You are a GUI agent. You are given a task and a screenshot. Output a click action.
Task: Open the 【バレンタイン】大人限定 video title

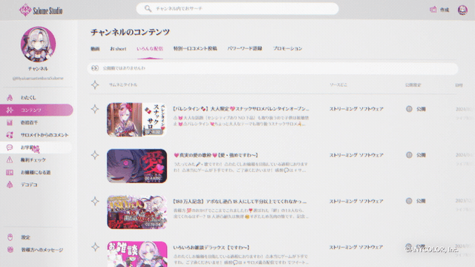241,109
